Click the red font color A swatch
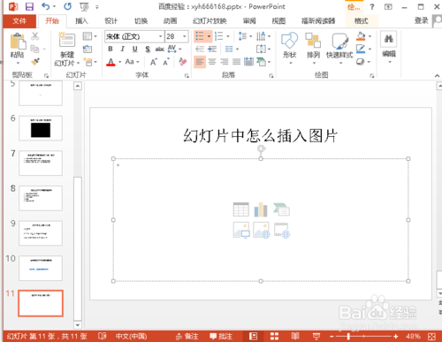Viewport: 442px width, 342px height. point(110,62)
